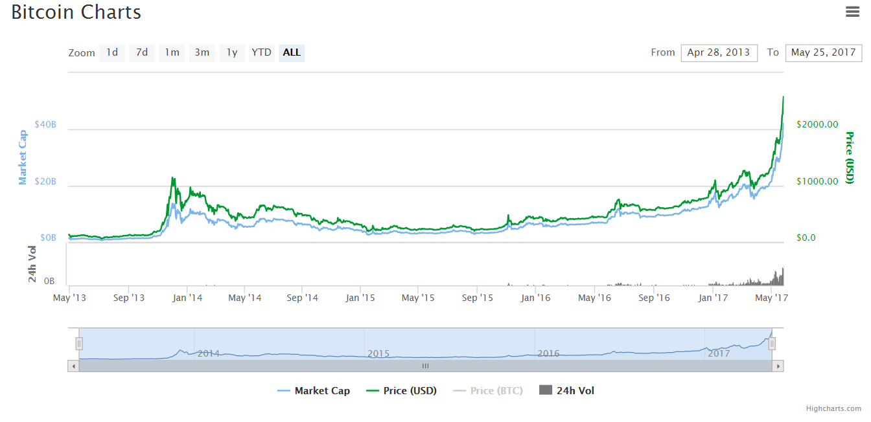This screenshot has width=871, height=422.
Task: Set zoom range to 1d
Action: click(x=112, y=52)
